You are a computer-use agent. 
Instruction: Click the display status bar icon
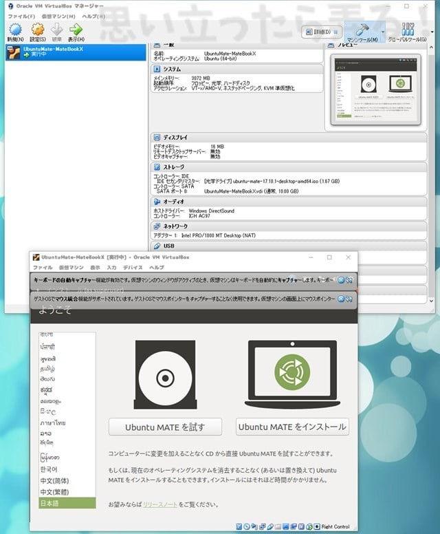pyautogui.click(x=286, y=526)
